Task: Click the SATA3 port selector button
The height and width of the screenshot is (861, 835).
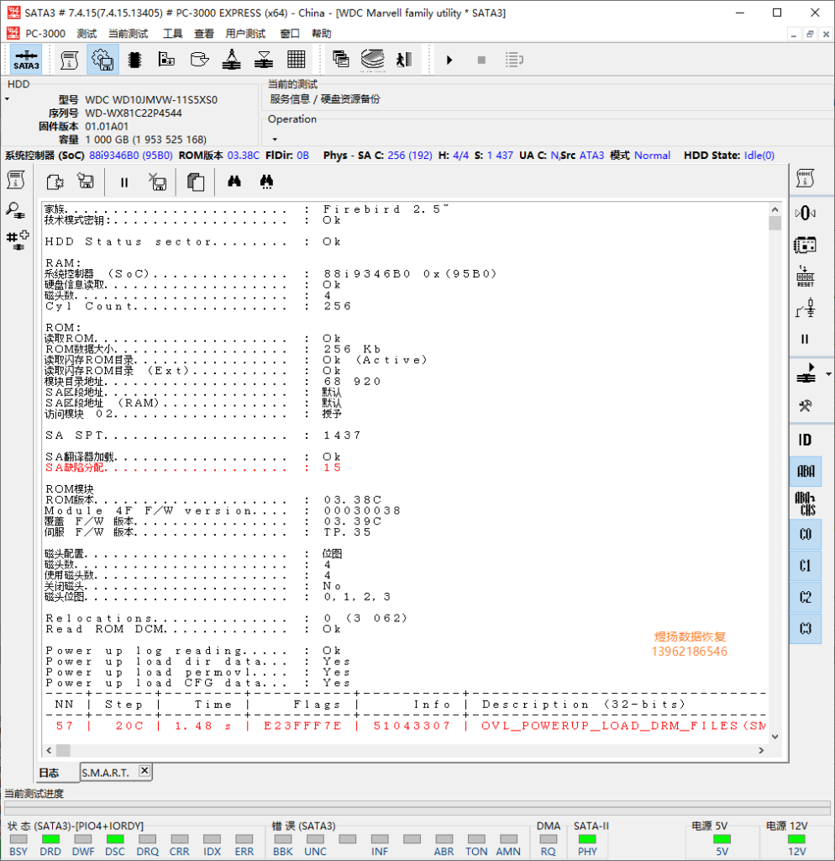Action: tap(26, 60)
